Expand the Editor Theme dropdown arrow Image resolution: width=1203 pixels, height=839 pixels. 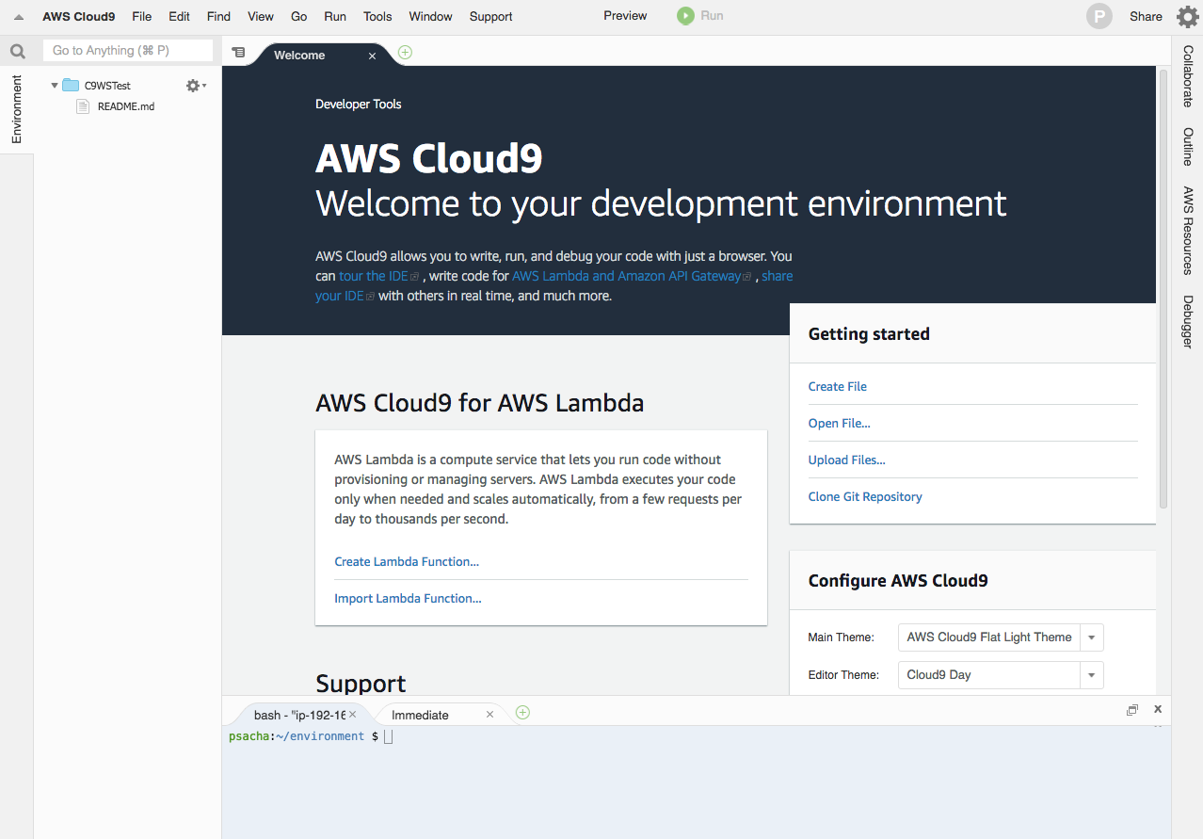click(1092, 675)
